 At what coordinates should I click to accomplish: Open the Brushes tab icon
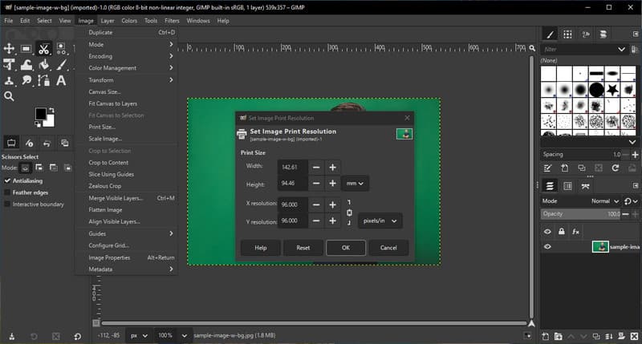pyautogui.click(x=550, y=34)
